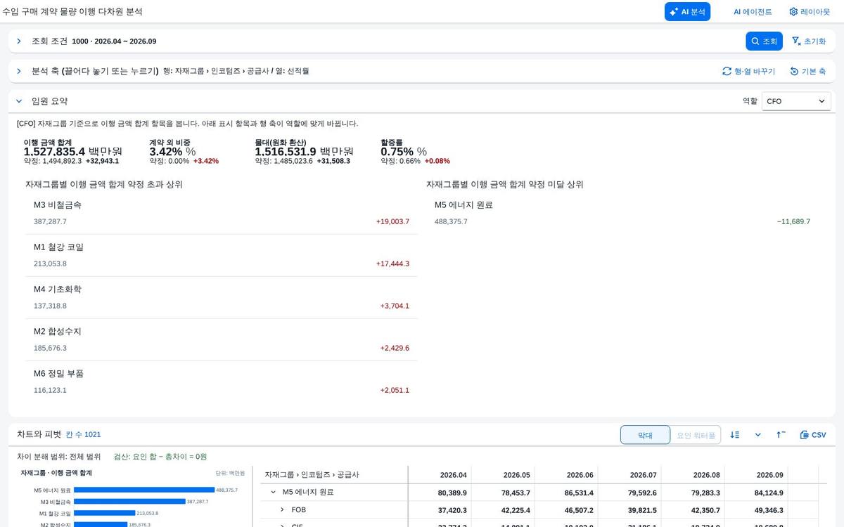Expand the 분석 축 section
Screen dimensions: 844x527
pyautogui.click(x=19, y=71)
